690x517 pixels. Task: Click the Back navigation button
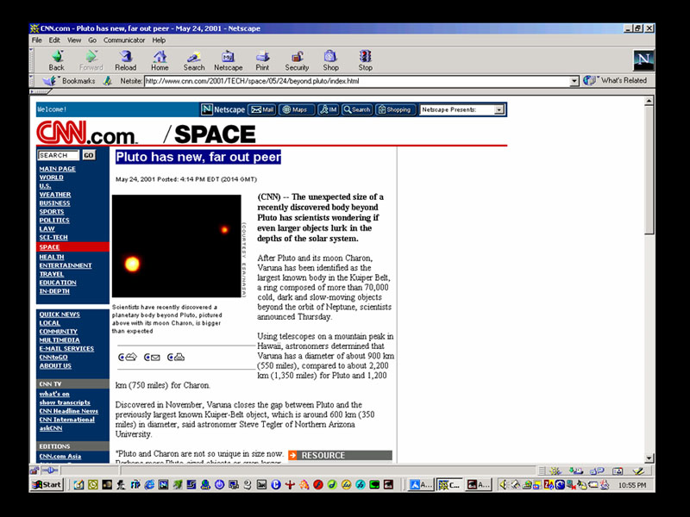pos(56,59)
